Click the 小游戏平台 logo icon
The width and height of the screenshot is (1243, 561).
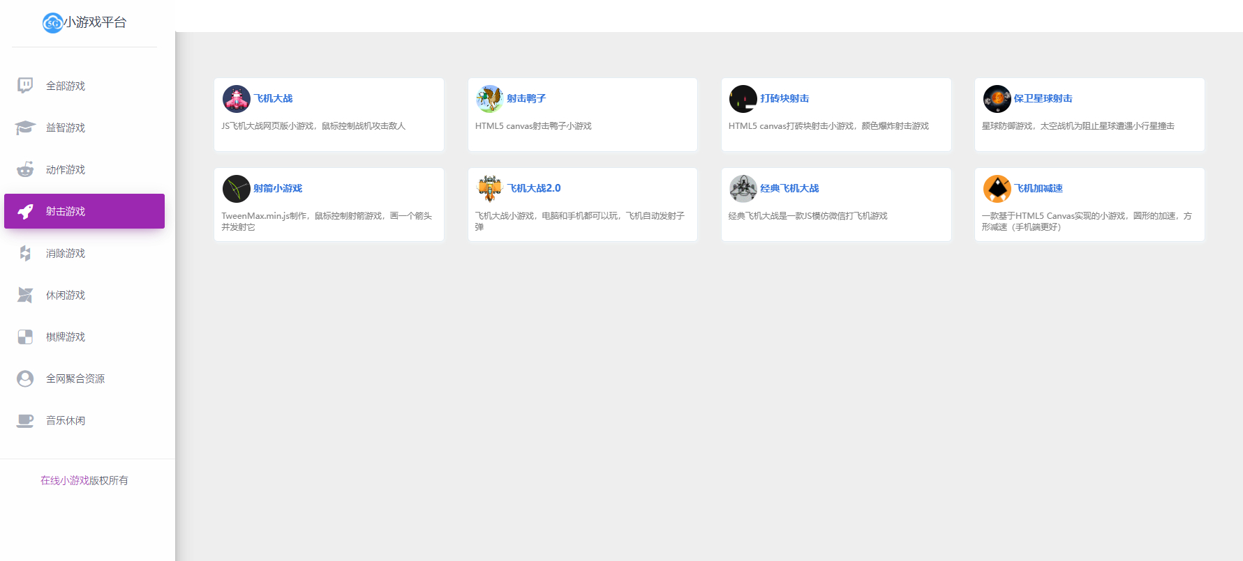click(53, 23)
